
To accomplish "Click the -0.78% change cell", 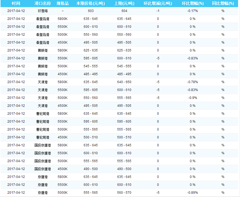I will tap(192, 82).
